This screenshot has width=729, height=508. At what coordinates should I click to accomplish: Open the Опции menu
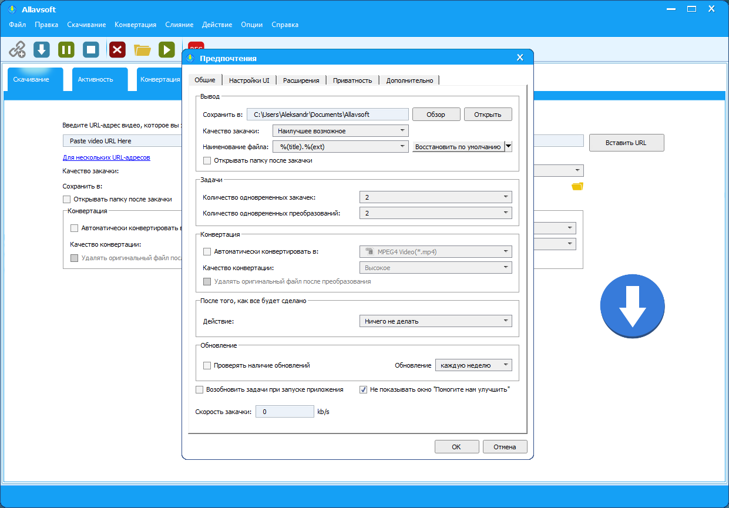click(252, 25)
